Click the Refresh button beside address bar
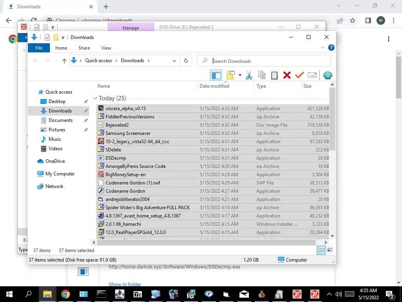Screen dimensions: 402x302 coord(186,61)
